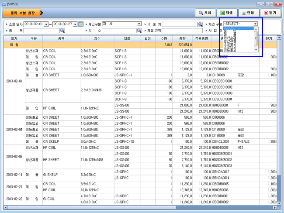The width and height of the screenshot is (284, 213).
Task: Export the ledger with the 엑셀 button
Action: point(227,13)
